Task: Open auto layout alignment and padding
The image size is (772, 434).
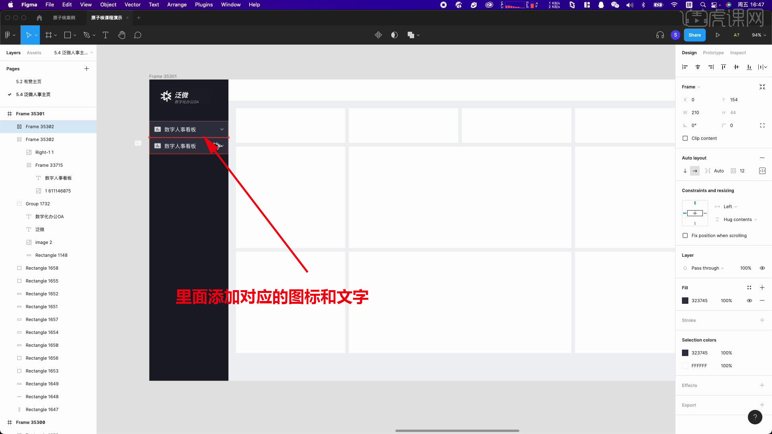Action: (x=762, y=171)
